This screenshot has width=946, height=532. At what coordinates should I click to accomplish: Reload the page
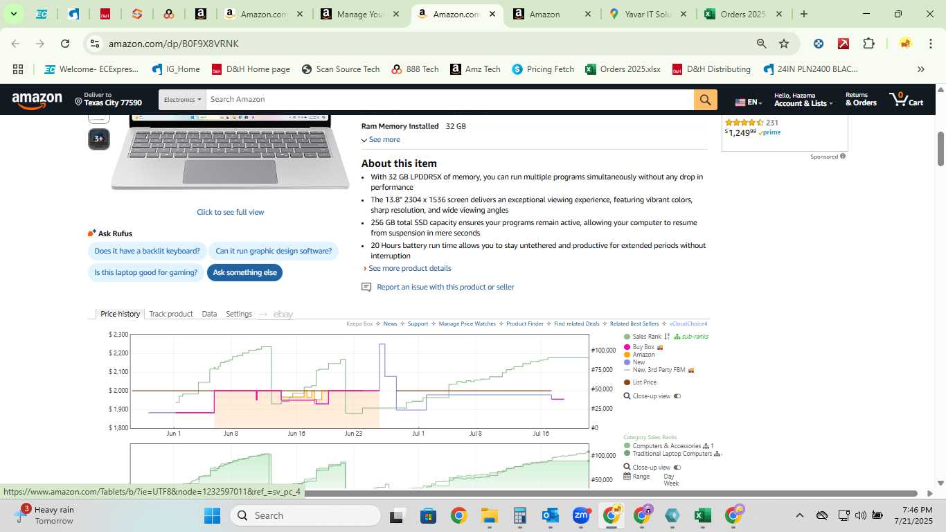[x=65, y=44]
